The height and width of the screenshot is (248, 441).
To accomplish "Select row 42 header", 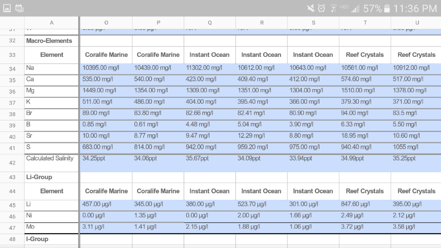I will pos(12,163).
